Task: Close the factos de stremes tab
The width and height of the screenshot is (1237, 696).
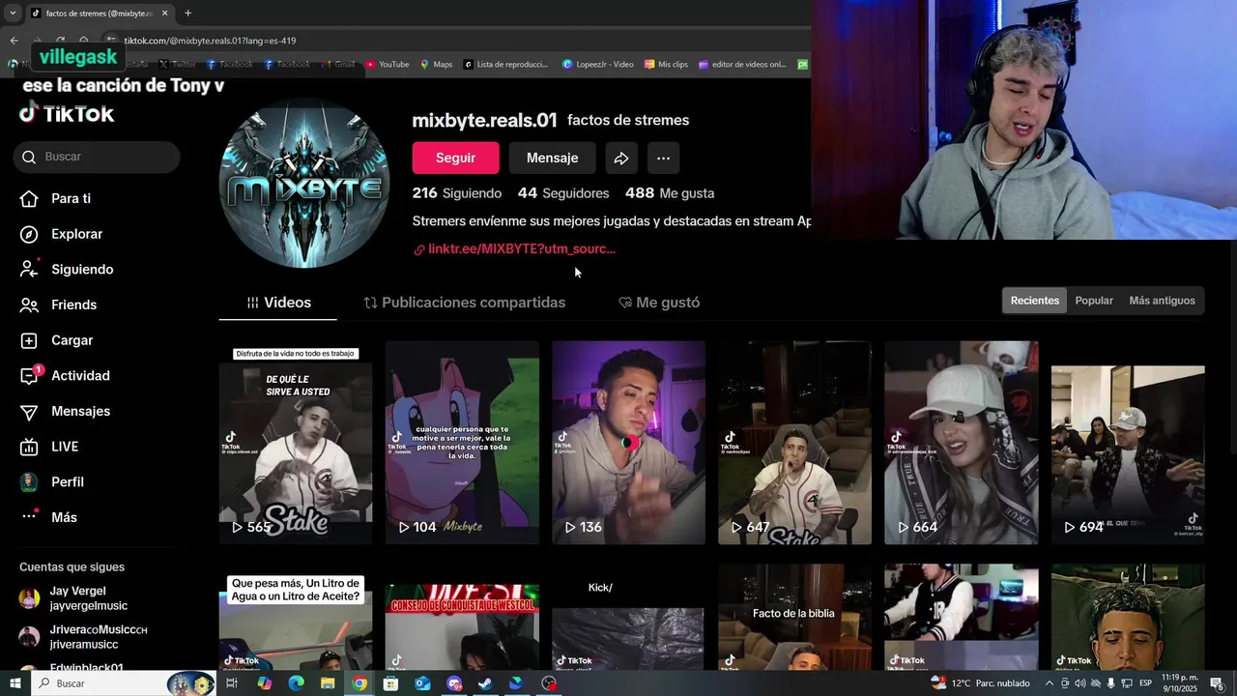Action: click(164, 14)
